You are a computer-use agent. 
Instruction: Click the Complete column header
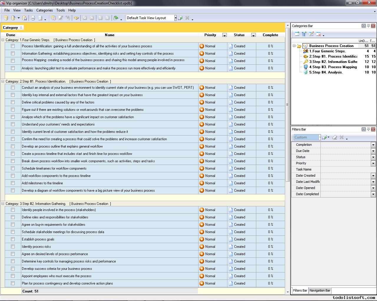click(270, 35)
